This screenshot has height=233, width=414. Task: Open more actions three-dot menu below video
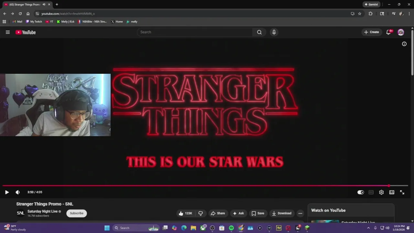300,213
